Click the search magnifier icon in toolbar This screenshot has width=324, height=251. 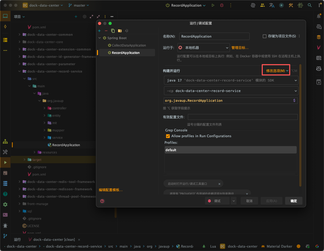pos(310,5)
